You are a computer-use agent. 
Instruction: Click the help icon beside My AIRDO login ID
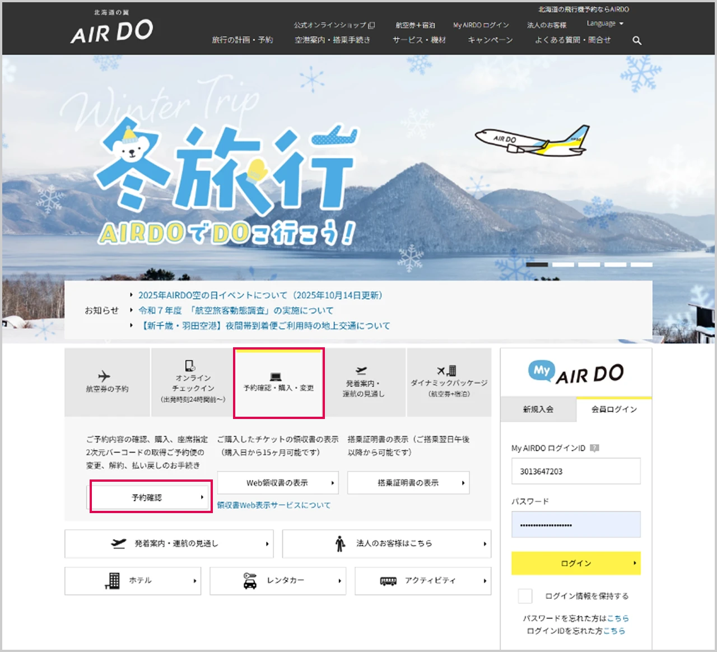click(x=595, y=448)
